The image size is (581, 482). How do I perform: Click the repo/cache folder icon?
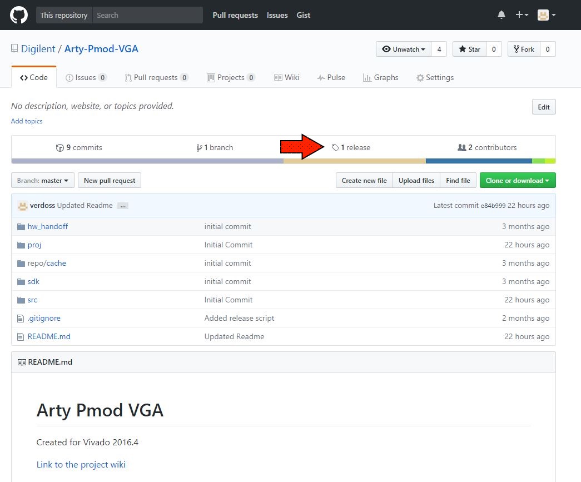point(21,264)
